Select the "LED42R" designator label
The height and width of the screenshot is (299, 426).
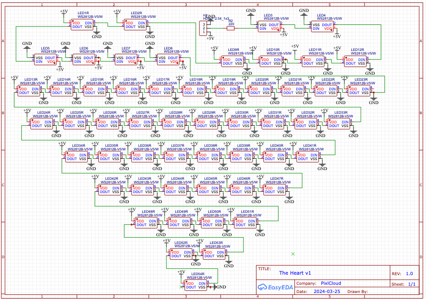coord(112,178)
